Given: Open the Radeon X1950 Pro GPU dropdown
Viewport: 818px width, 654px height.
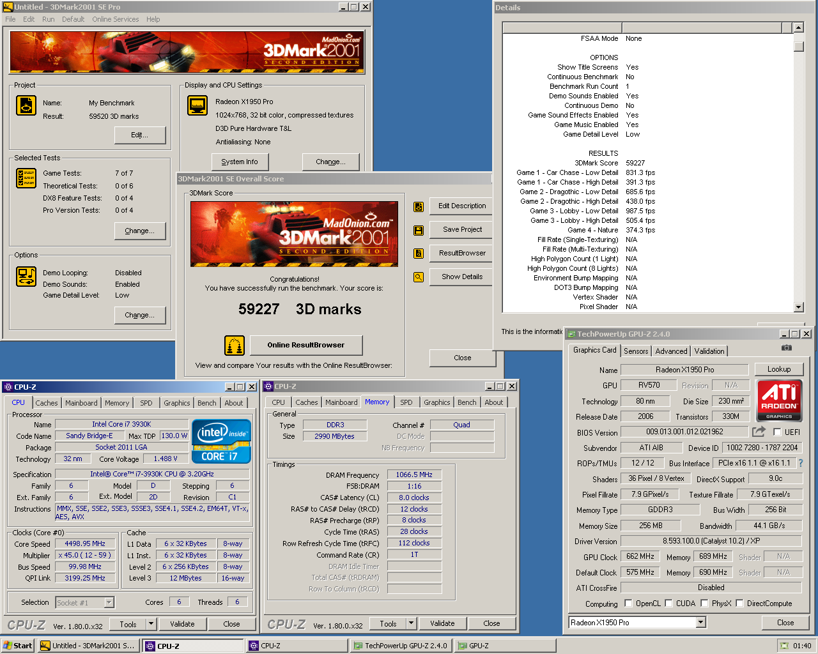Looking at the screenshot, I should [701, 623].
